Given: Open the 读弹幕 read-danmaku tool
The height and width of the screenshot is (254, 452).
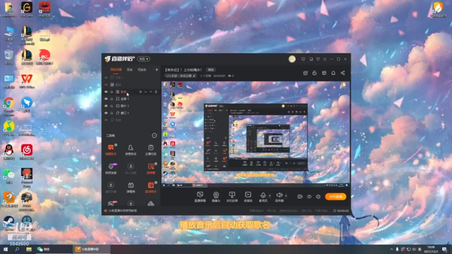Looking at the screenshot, I should click(x=150, y=168).
